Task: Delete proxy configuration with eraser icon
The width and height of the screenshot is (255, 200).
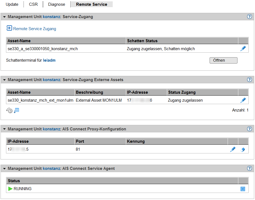Action: coord(243,150)
